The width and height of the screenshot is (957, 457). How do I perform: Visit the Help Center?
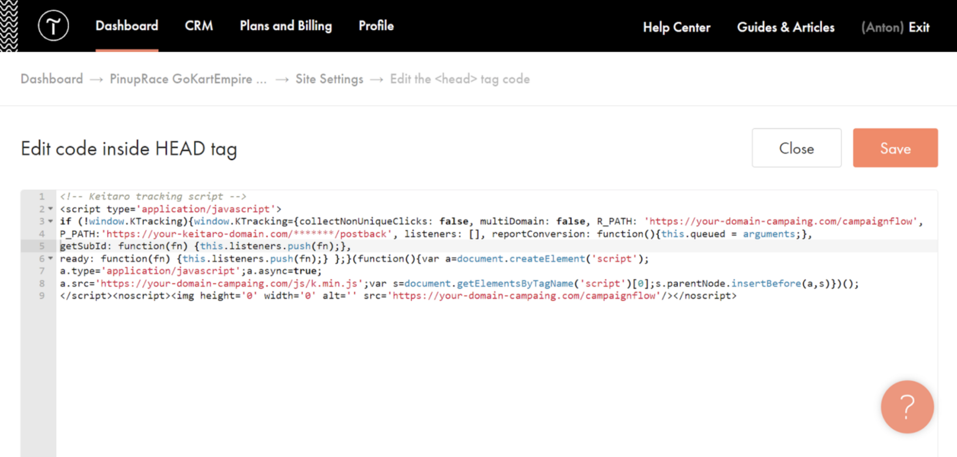click(677, 27)
